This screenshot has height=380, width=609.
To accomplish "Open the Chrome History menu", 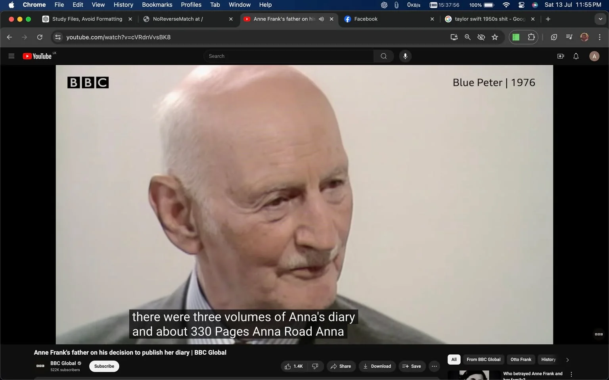I will click(123, 5).
